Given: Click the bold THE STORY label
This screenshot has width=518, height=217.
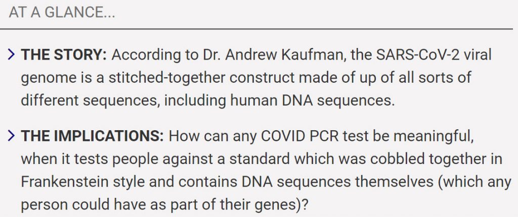Looking at the screenshot, I should [x=64, y=55].
